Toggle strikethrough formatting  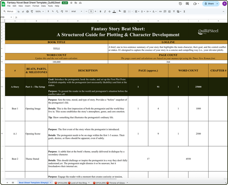109,11
